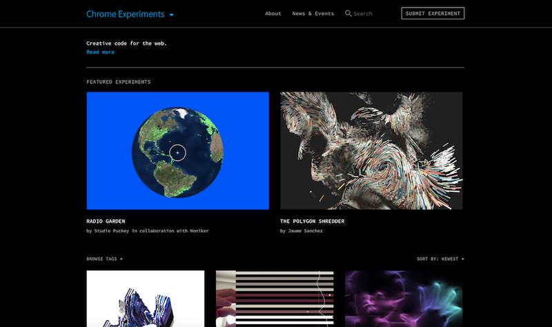Screen dimensions: 552x327
Task: Click the 'Creative code for the web.' text
Action: 126,43
